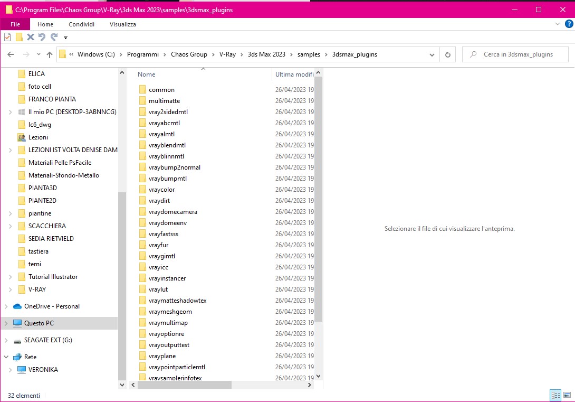Click the Chaos Group breadcrumb in address bar
Viewport: 575px width, 402px height.
189,54
